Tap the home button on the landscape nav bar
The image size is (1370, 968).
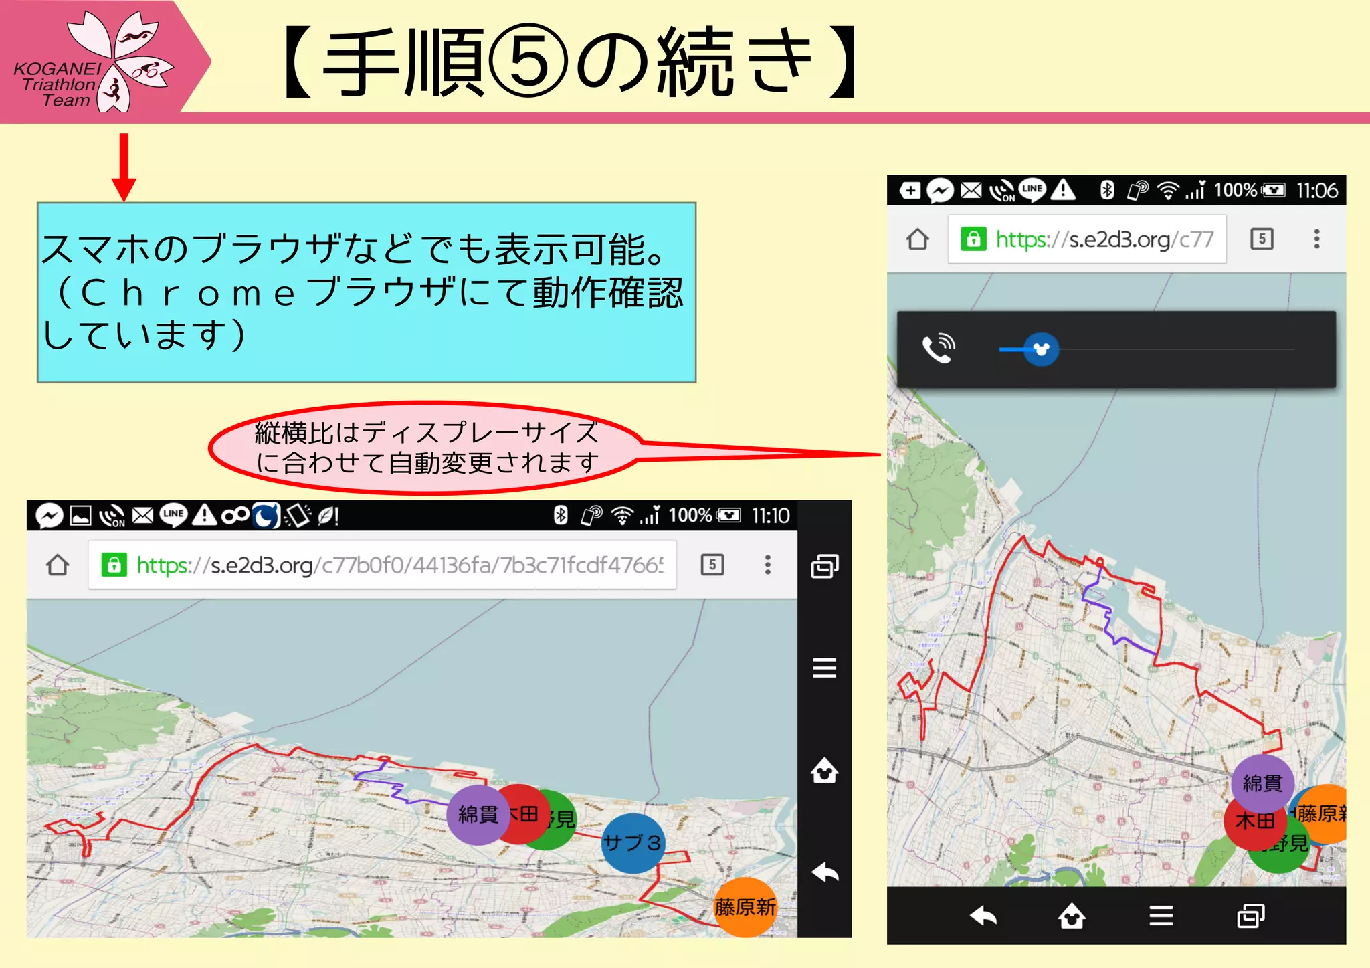point(824,770)
